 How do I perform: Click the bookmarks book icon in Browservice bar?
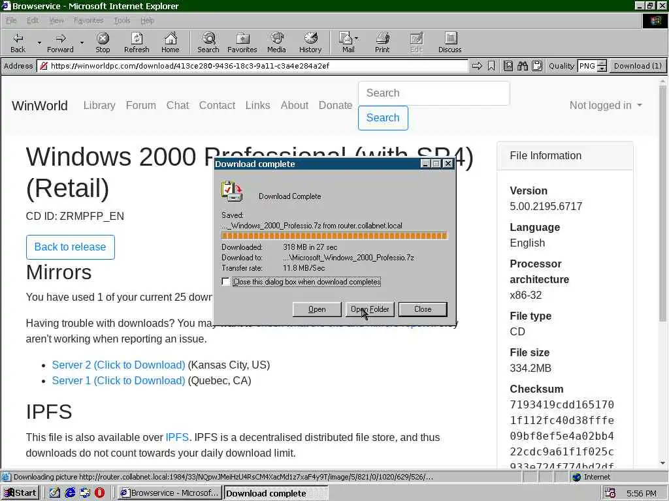pyautogui.click(x=508, y=66)
